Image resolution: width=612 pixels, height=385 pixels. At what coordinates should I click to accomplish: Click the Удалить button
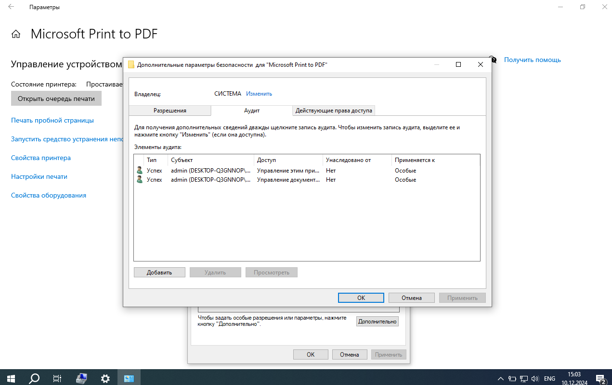pyautogui.click(x=215, y=272)
